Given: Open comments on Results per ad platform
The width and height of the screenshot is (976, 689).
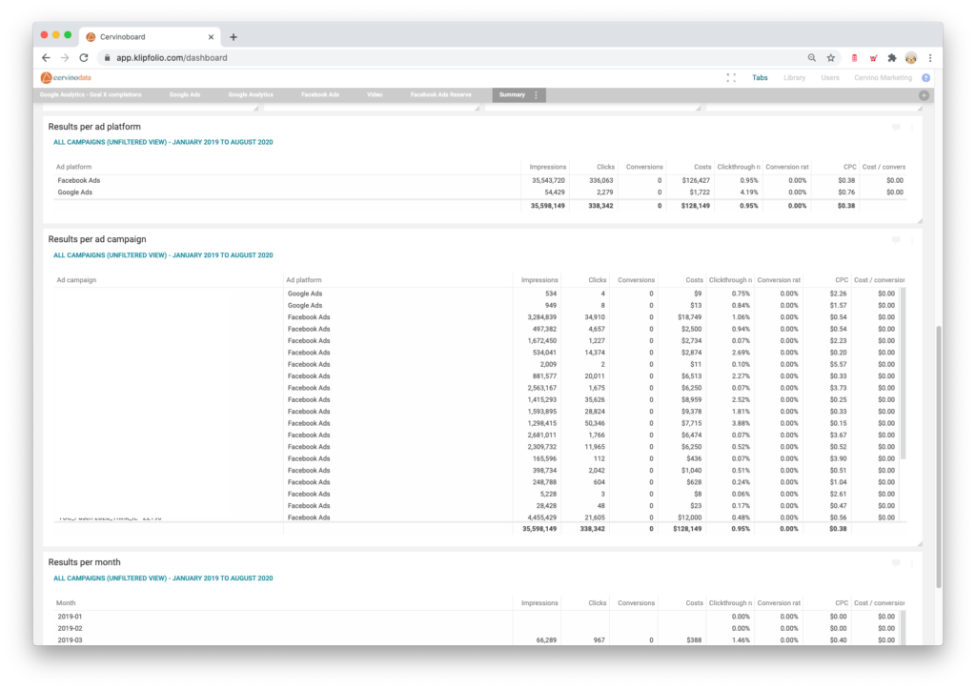Looking at the screenshot, I should point(896,127).
